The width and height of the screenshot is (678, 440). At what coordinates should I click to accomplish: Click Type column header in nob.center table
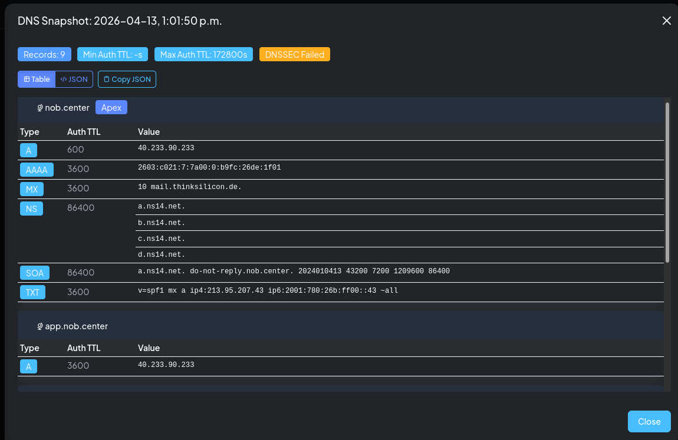tap(29, 132)
